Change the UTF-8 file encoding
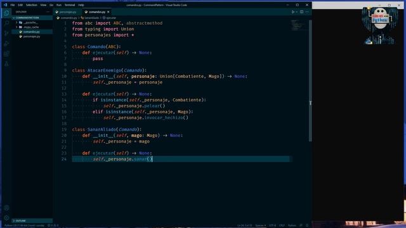The image size is (406, 228). (x=272, y=225)
